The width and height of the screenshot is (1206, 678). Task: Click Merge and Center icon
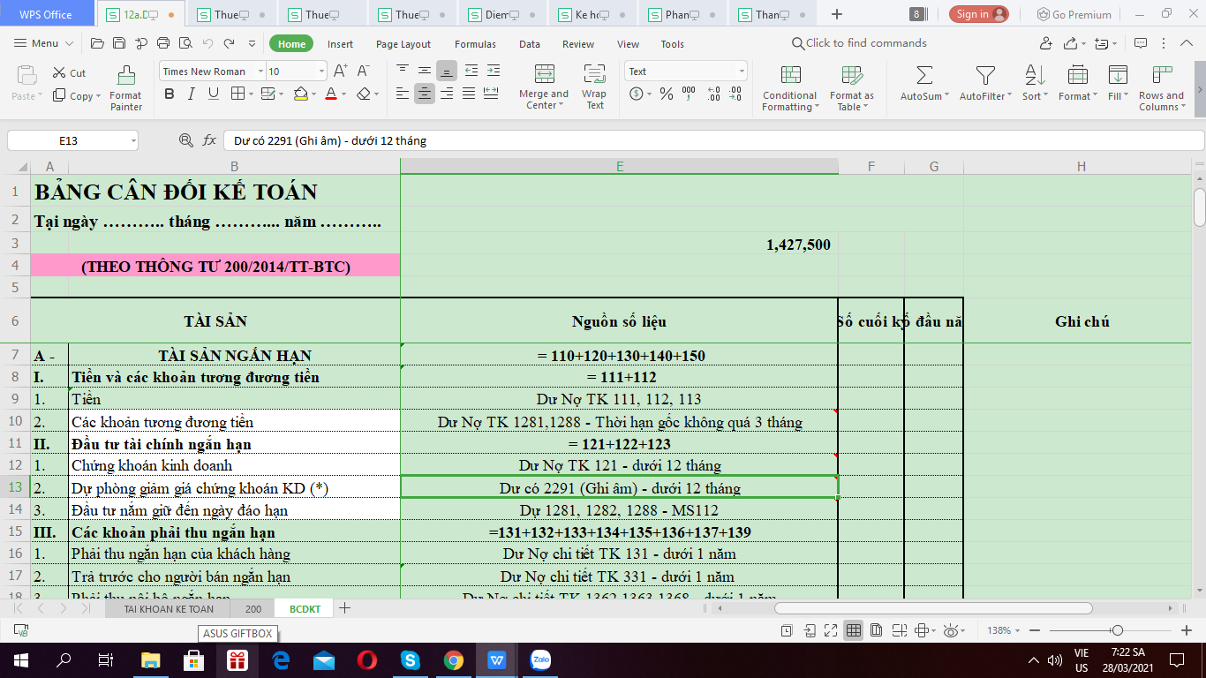point(544,76)
